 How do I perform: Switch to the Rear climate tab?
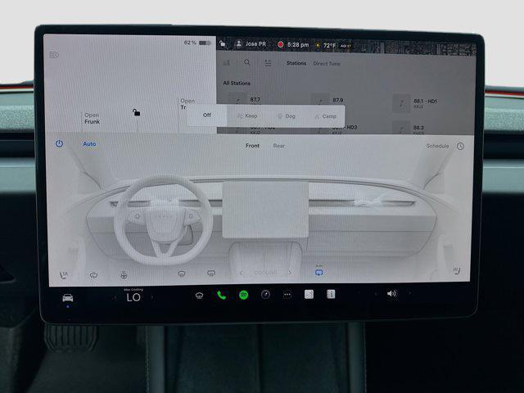279,146
